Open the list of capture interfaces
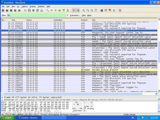 (3, 10)
